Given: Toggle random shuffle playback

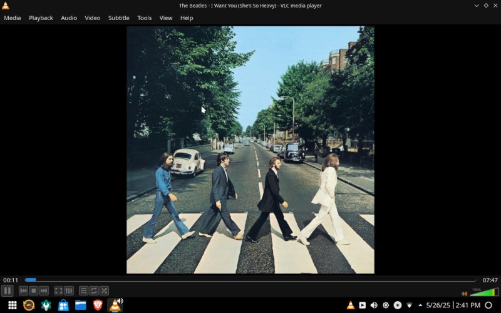Looking at the screenshot, I should (104, 290).
